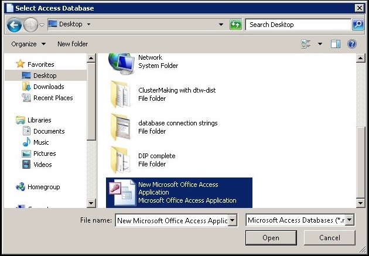The height and width of the screenshot is (256, 369).
Task: Select ClusterMaking with dtw-dist folder name
Action: 177,90
